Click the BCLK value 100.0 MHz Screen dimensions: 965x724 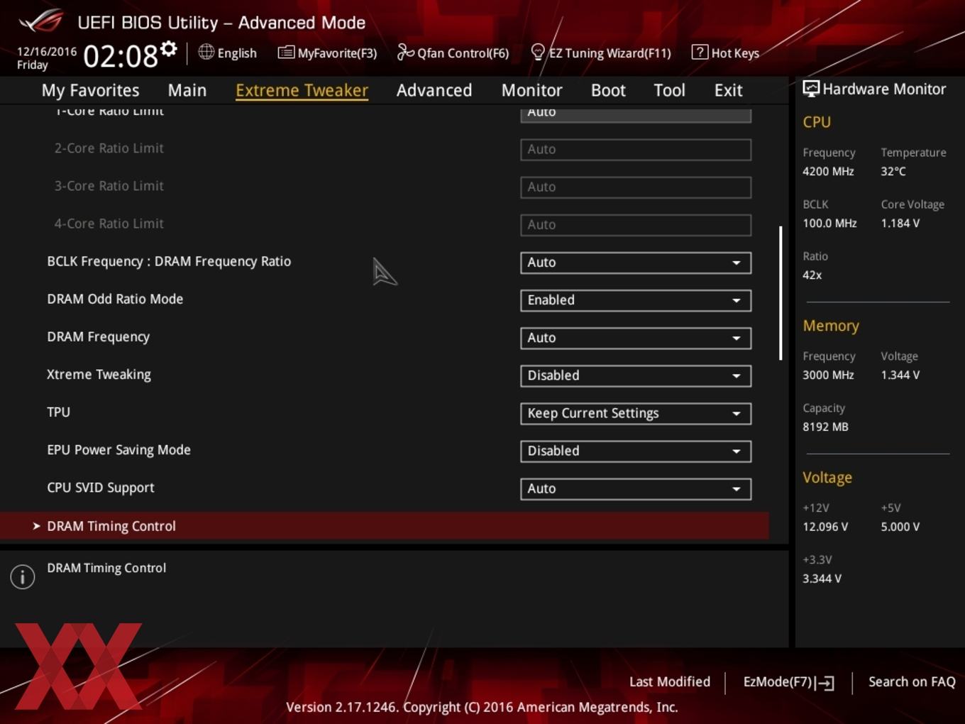(829, 223)
